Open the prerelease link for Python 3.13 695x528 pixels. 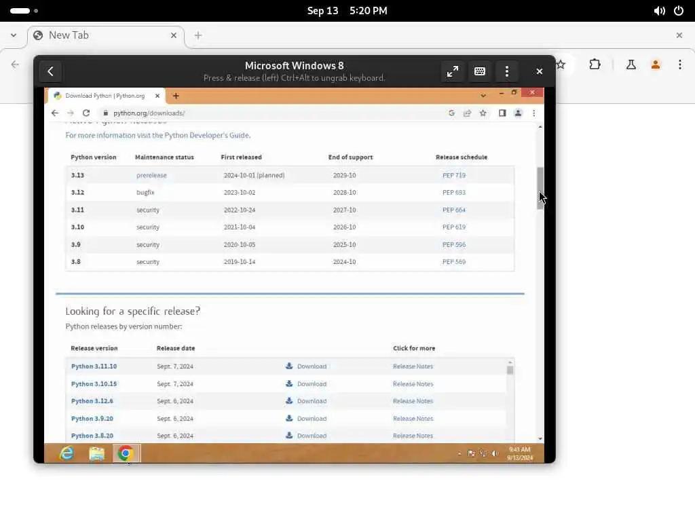[151, 175]
